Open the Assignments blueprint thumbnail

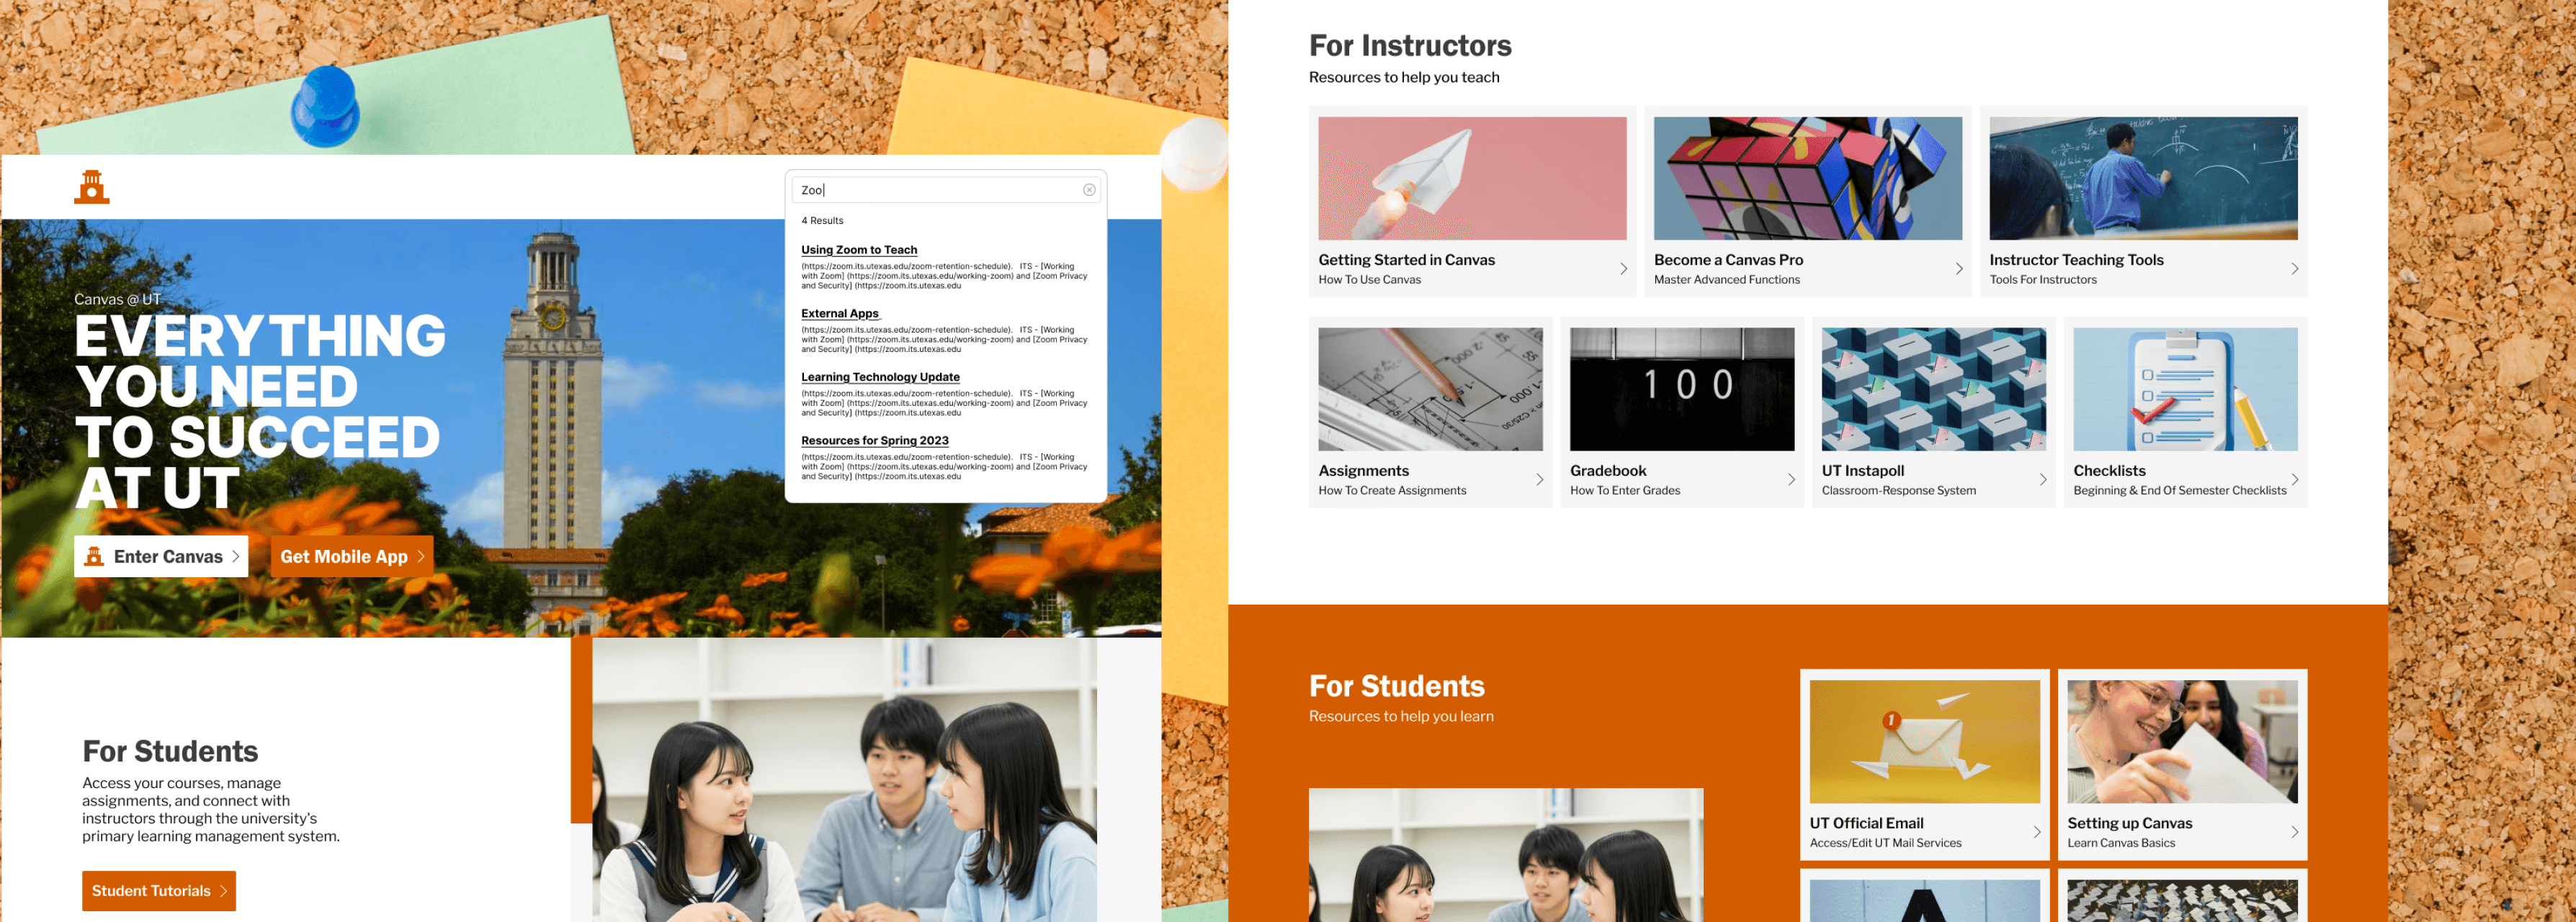pyautogui.click(x=1429, y=389)
